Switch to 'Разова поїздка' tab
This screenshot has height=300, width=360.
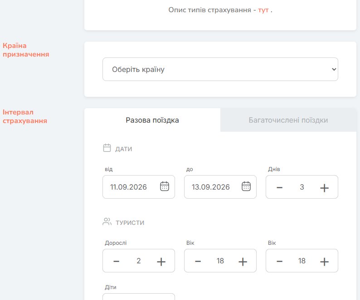pos(152,120)
